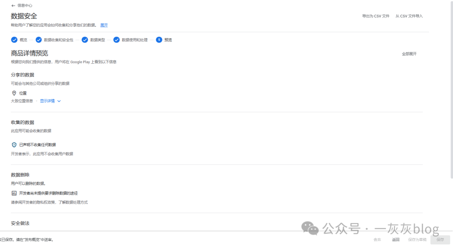
Task: Click the 数据收集和安全性 checkmark icon
Action: (x=39, y=40)
